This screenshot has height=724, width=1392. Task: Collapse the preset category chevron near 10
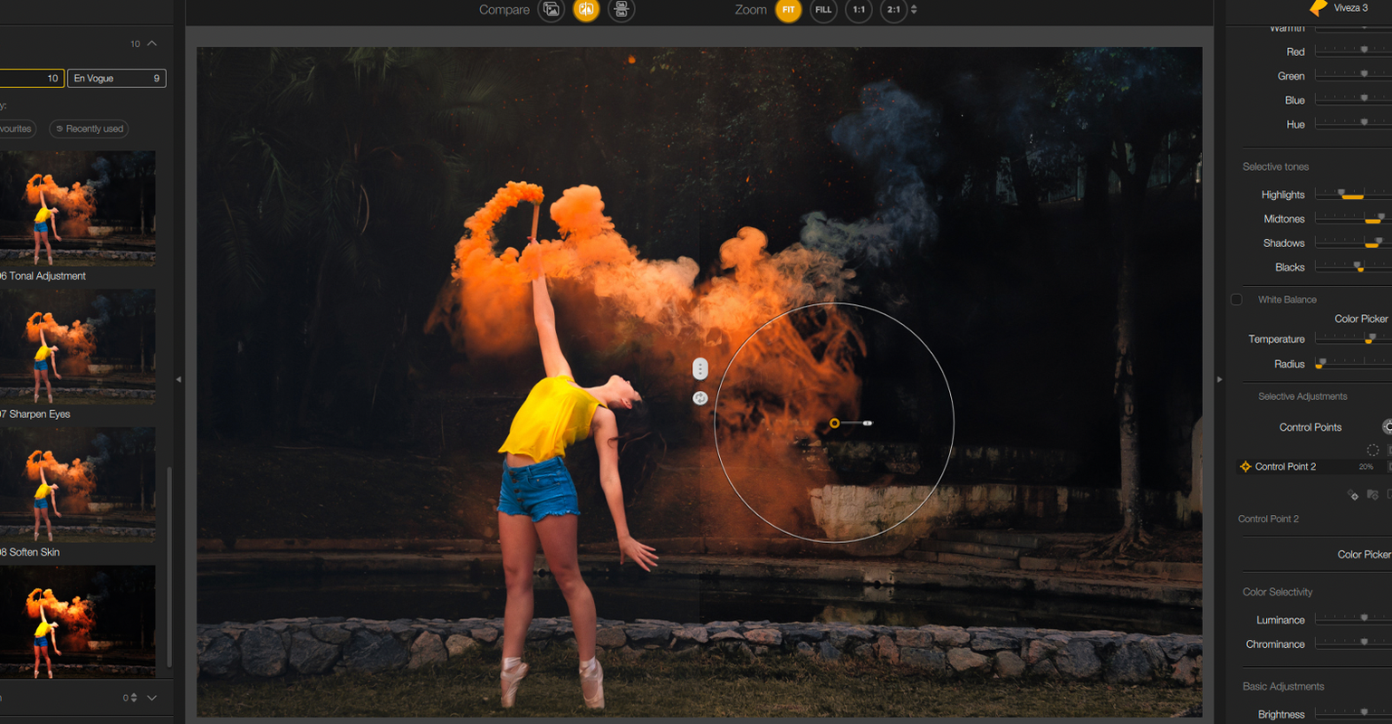click(152, 43)
